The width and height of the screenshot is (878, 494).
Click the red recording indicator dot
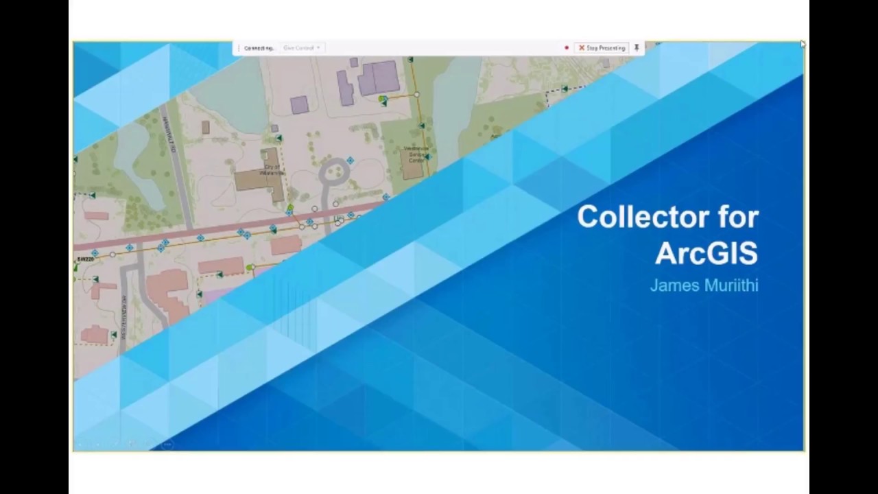click(x=567, y=48)
